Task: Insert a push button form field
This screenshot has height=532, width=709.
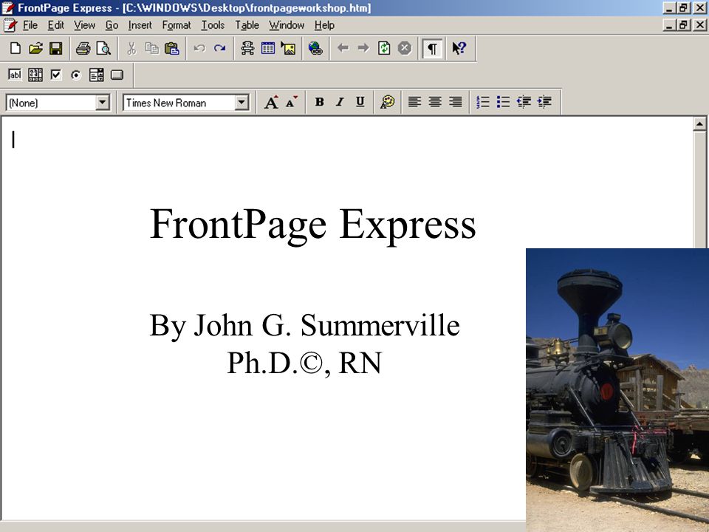Action: pos(117,75)
